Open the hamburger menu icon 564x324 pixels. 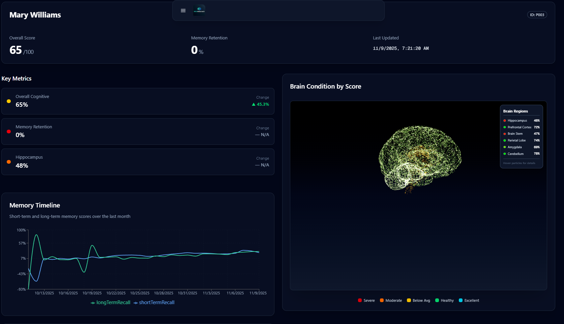[183, 11]
